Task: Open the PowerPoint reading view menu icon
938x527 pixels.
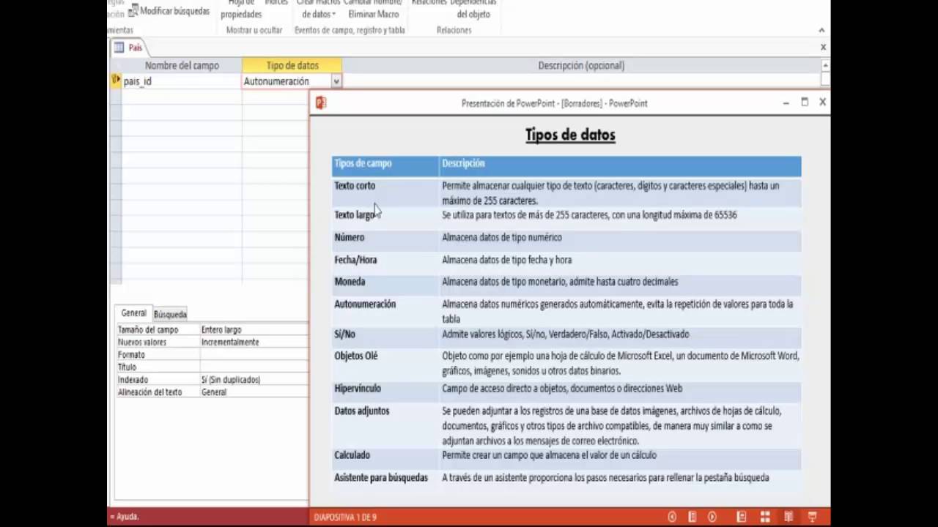Action: pos(692,517)
